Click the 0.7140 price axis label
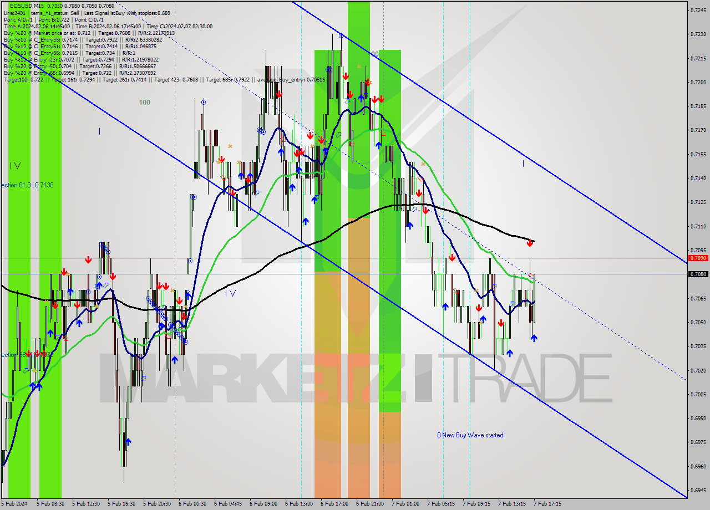This screenshot has height=510, width=710. pyautogui.click(x=698, y=178)
